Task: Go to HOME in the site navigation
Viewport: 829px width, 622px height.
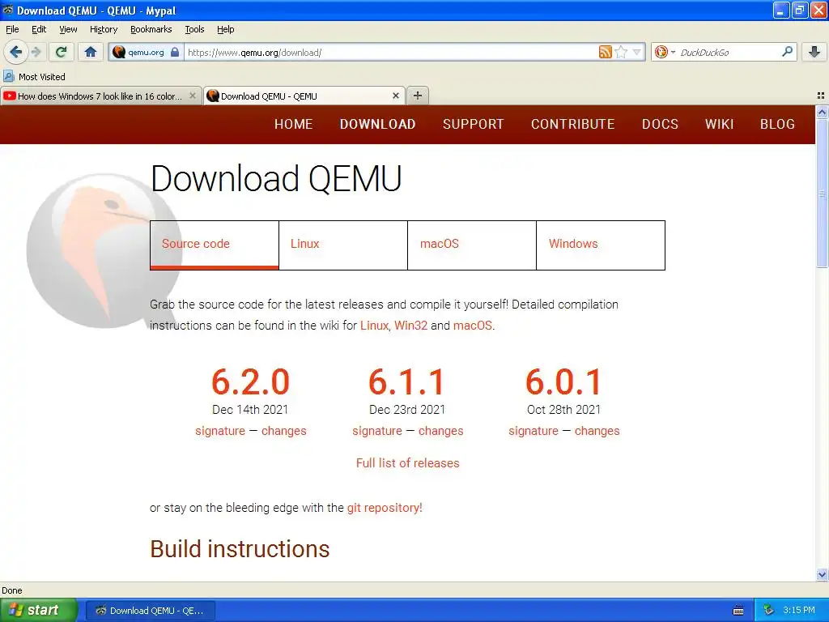Action: click(293, 124)
